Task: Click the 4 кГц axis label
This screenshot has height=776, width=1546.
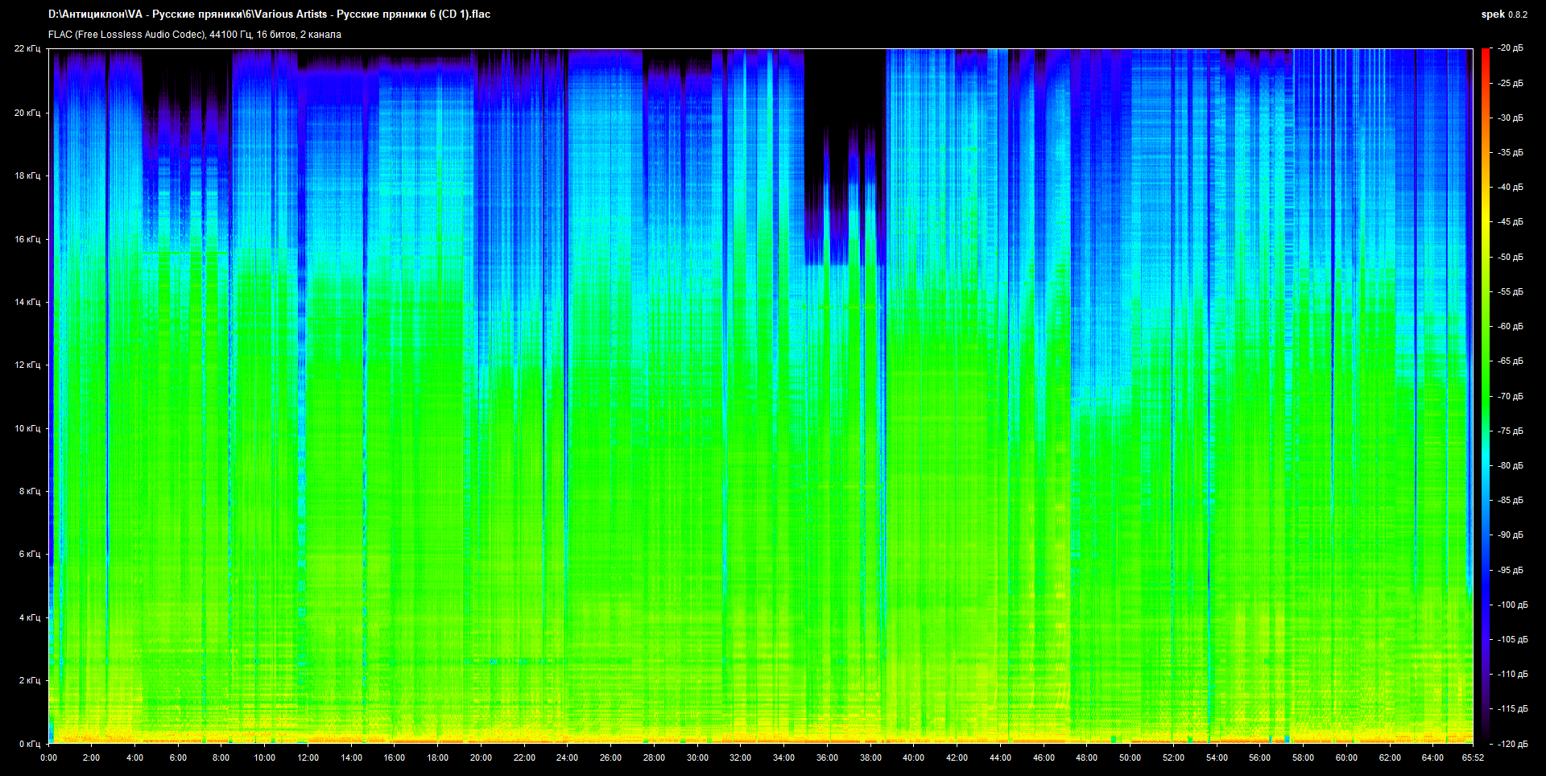Action: click(x=30, y=617)
